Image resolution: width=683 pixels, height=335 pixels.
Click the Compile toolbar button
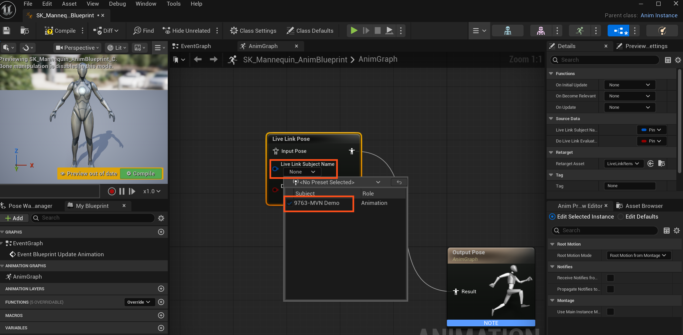click(60, 31)
